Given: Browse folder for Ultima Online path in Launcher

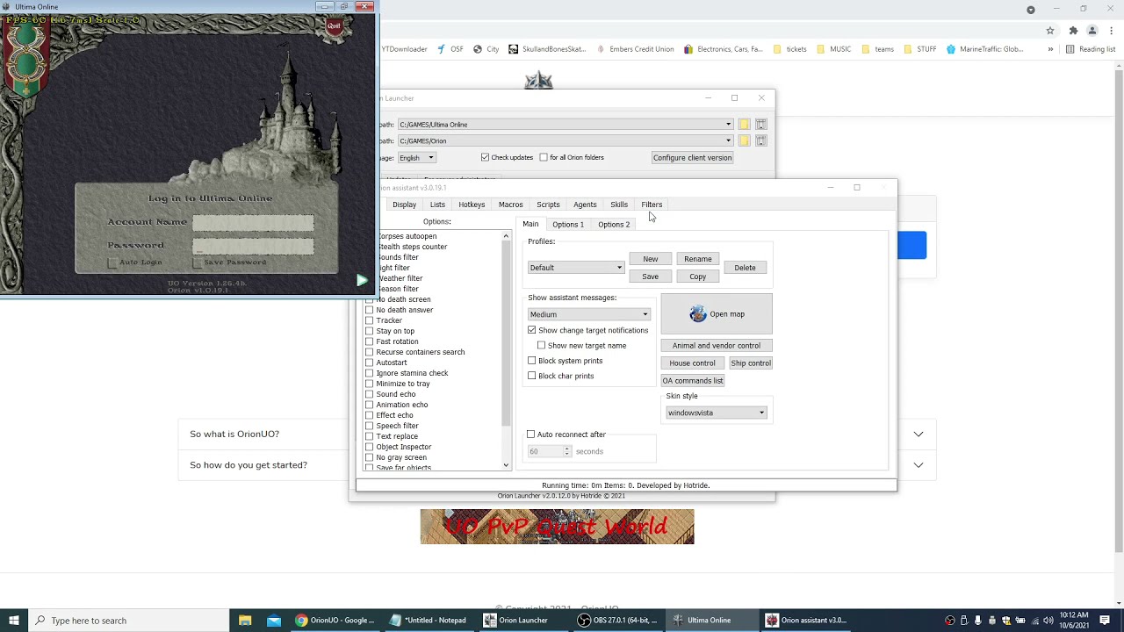Looking at the screenshot, I should point(744,125).
